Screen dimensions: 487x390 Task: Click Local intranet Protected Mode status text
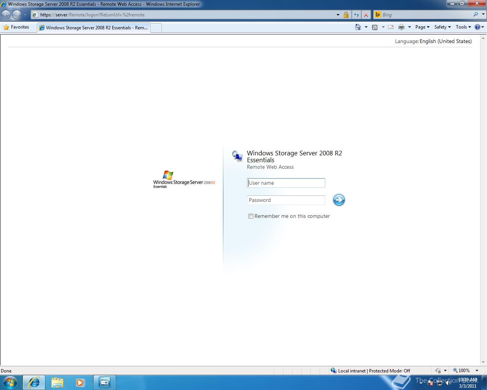coord(374,371)
